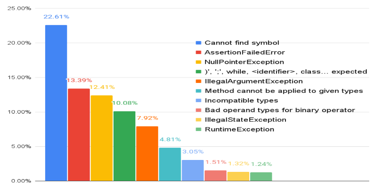Click the 'IllegalStateException' legend label
This screenshot has width=379, height=194.
click(x=245, y=120)
